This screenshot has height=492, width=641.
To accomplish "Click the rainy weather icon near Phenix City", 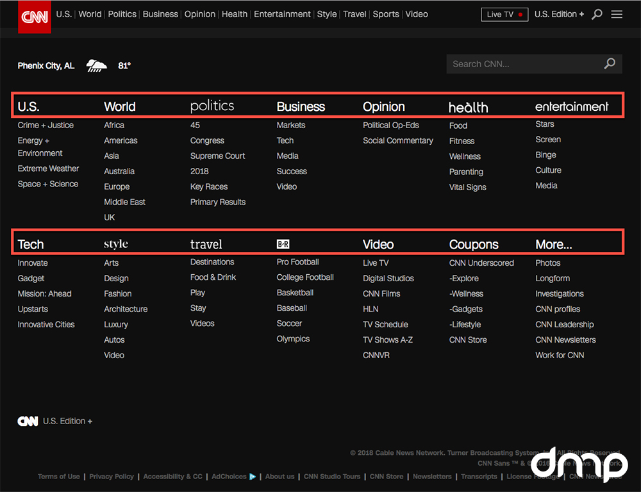I will click(x=96, y=65).
